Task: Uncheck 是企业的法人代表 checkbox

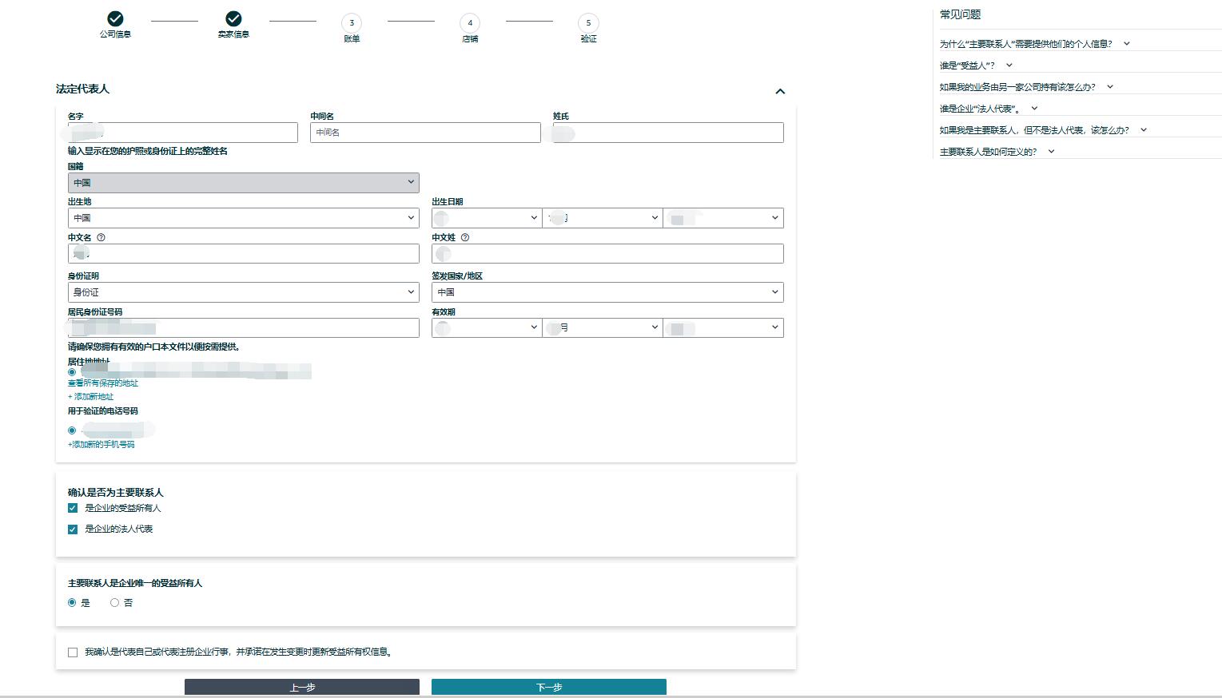Action: [x=73, y=529]
